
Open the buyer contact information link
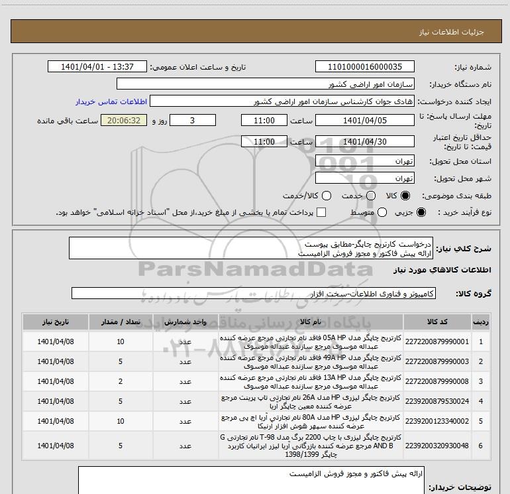111,101
